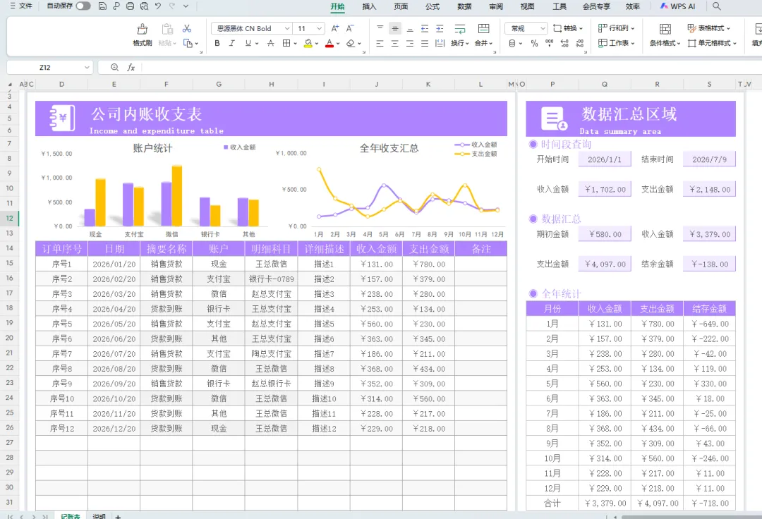Click the Print icon

[x=130, y=6]
